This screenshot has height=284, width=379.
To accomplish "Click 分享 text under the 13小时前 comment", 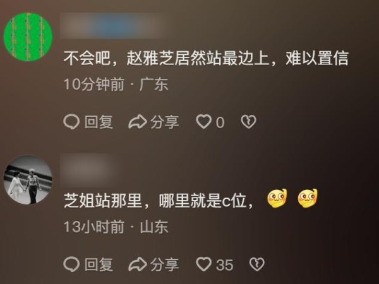I will [165, 264].
